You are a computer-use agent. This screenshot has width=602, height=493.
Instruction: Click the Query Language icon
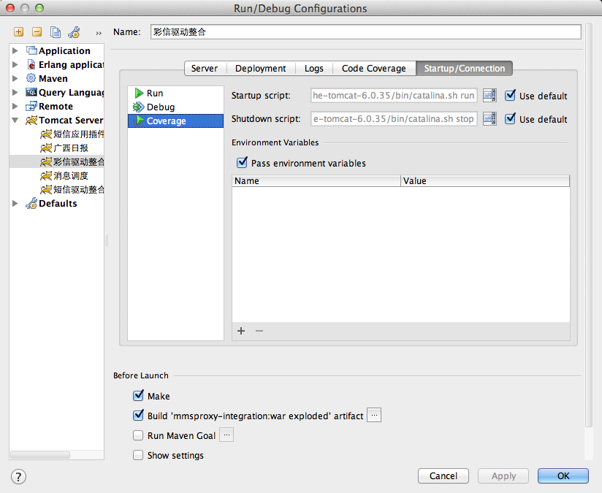[x=31, y=92]
